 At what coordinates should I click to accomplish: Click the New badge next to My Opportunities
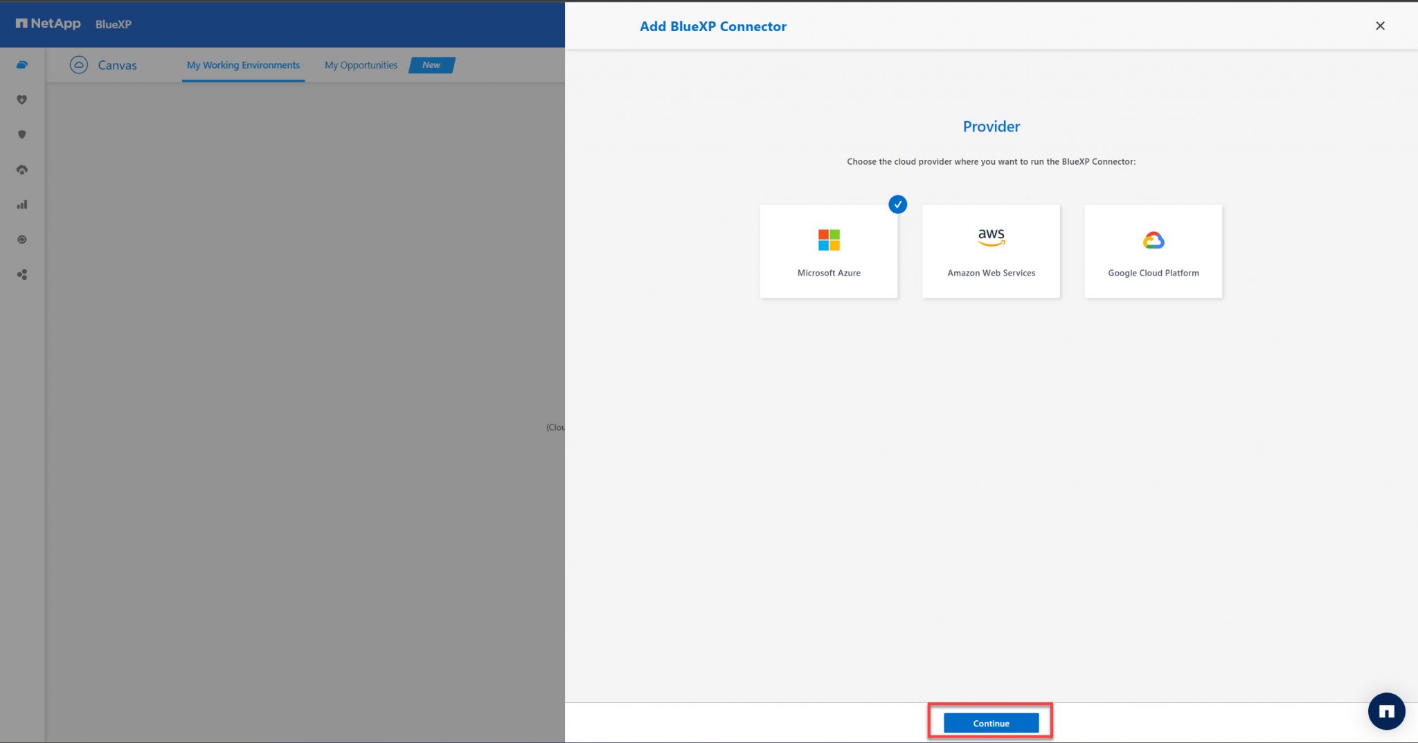[x=431, y=64]
